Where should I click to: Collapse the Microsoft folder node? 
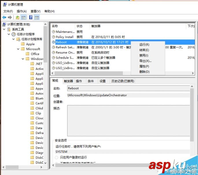click(x=18, y=49)
